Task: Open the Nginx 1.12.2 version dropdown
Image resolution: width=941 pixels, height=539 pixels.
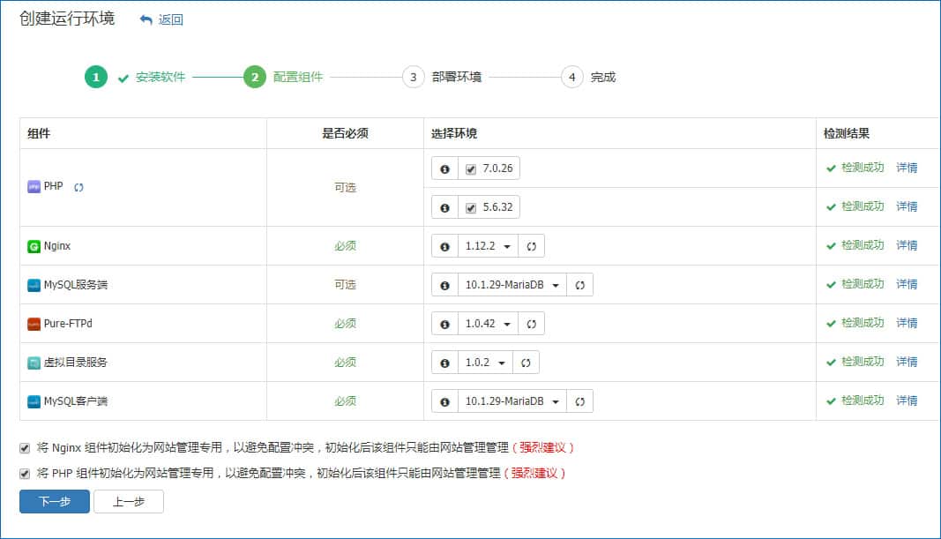Action: click(x=488, y=246)
